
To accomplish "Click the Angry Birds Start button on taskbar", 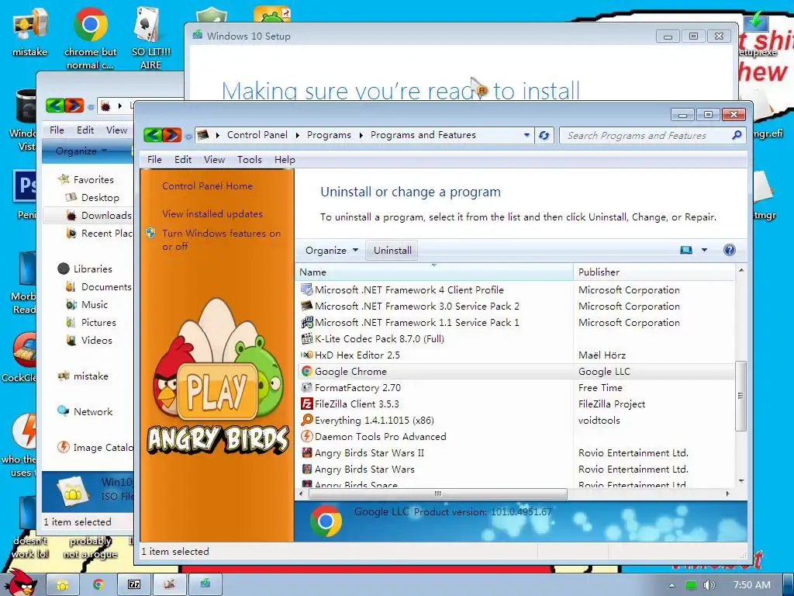I will 20,584.
